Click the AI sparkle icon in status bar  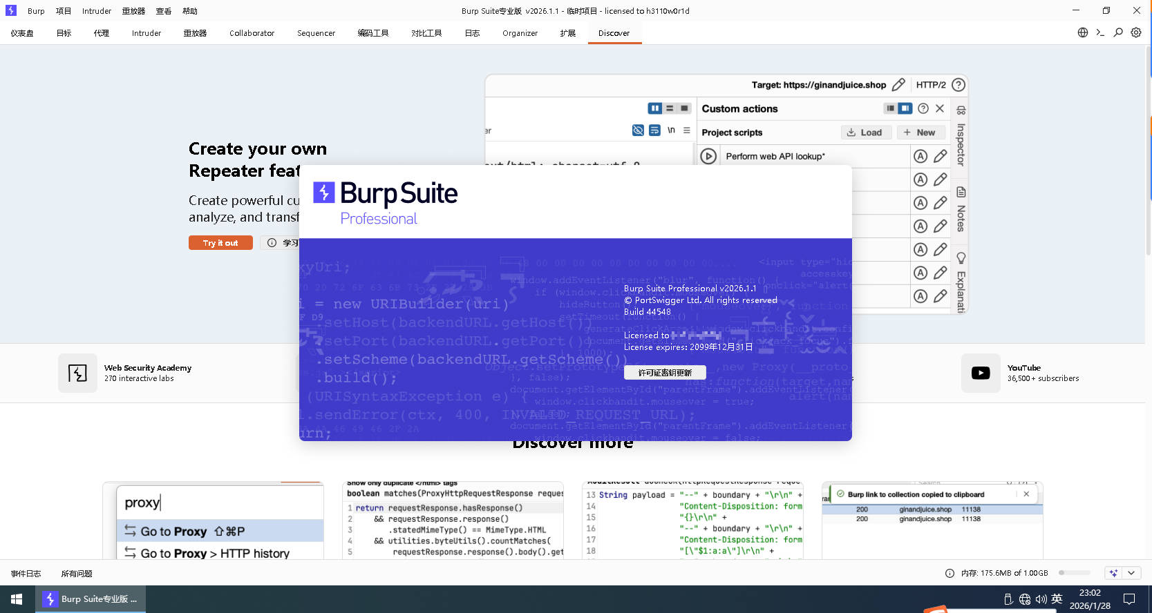1113,573
